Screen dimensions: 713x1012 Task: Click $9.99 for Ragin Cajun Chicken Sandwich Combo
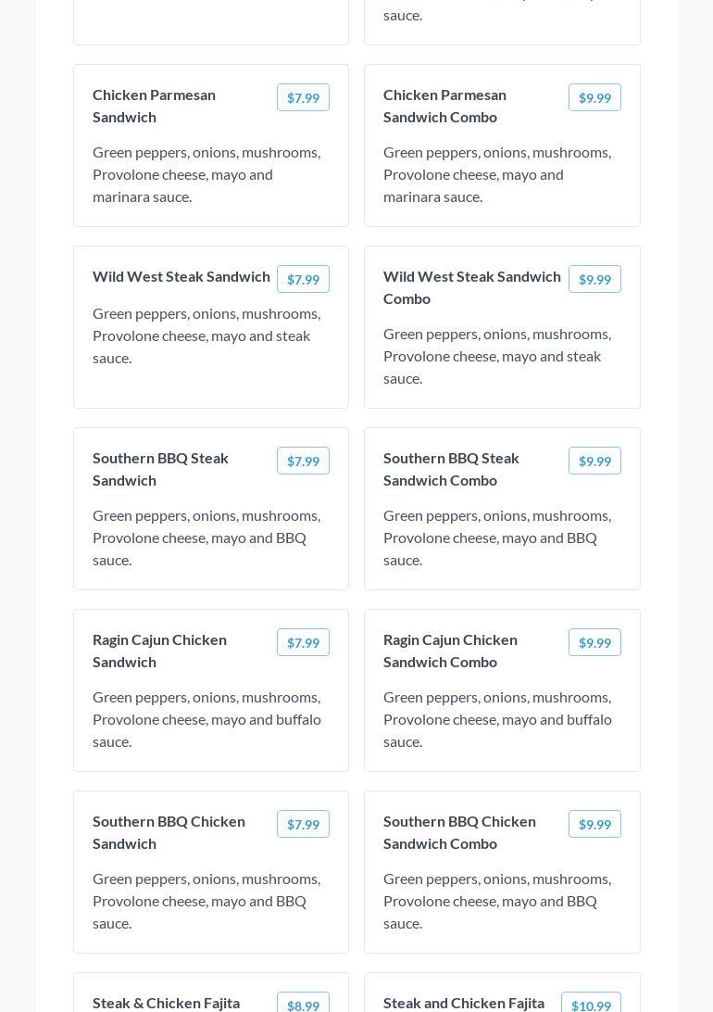pyautogui.click(x=594, y=642)
